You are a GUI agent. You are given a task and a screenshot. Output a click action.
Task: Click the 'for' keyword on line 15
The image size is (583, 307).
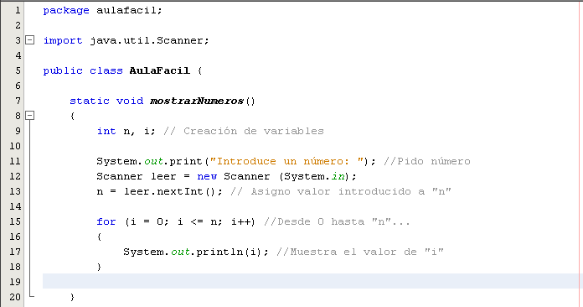[x=106, y=221]
